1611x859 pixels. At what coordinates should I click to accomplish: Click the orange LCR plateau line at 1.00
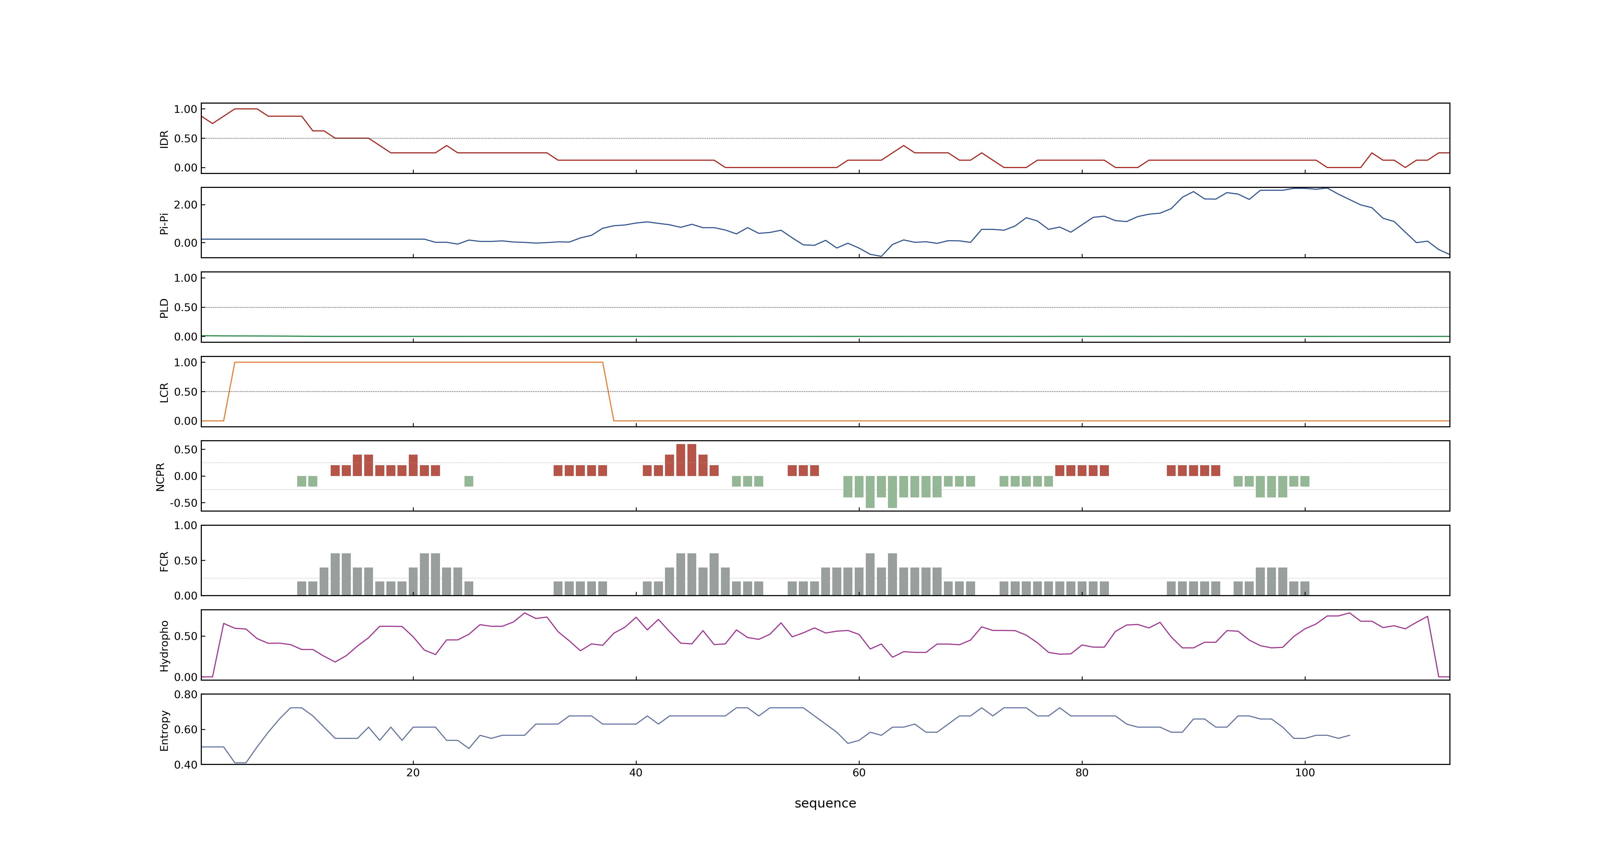coord(418,362)
